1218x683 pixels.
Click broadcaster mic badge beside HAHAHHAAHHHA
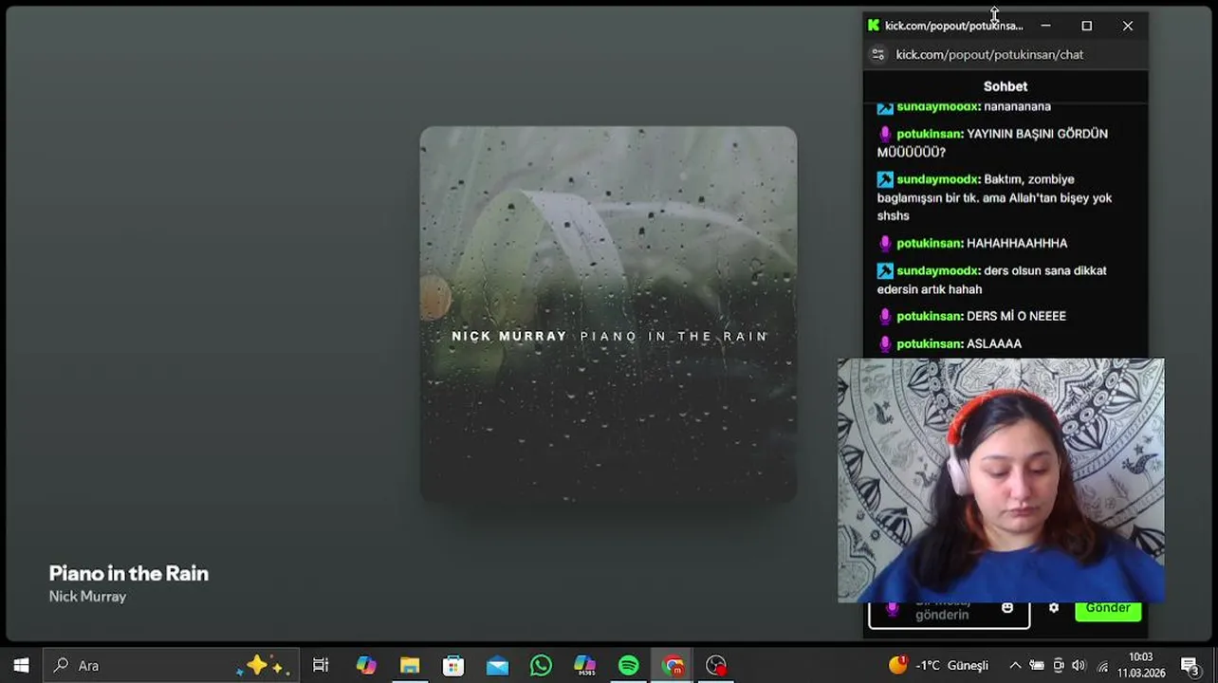coord(885,243)
